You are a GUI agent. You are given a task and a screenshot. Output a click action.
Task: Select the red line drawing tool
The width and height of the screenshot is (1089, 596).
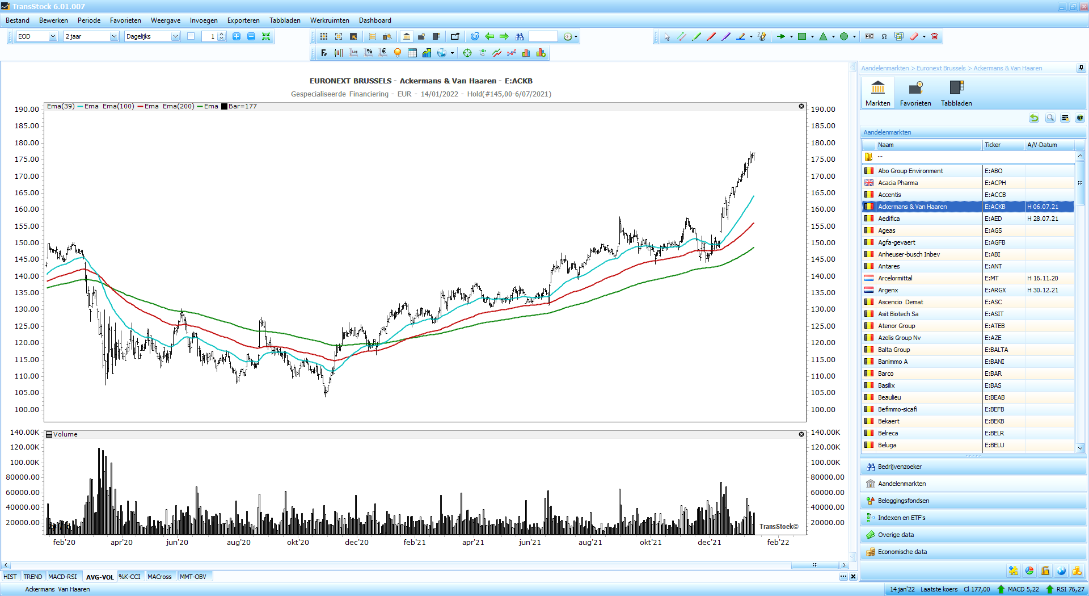pyautogui.click(x=711, y=36)
